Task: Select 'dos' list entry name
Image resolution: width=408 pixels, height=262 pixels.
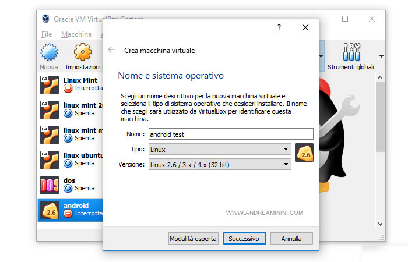Action: pyautogui.click(x=69, y=180)
